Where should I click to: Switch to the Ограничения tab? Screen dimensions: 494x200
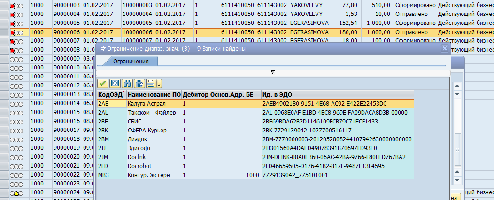[x=130, y=62]
